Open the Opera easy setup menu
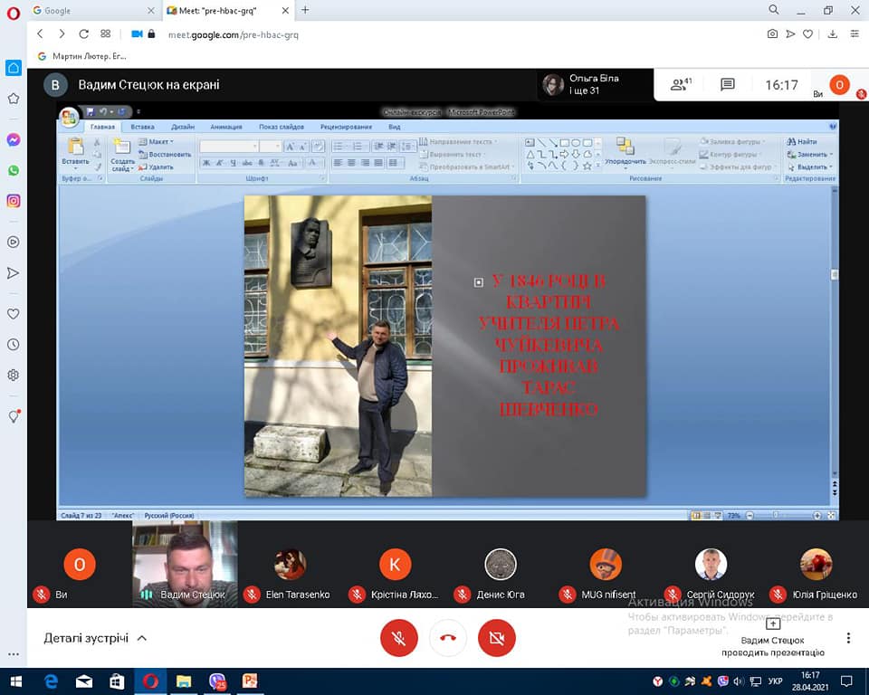Image resolution: width=869 pixels, height=695 pixels. [x=855, y=33]
